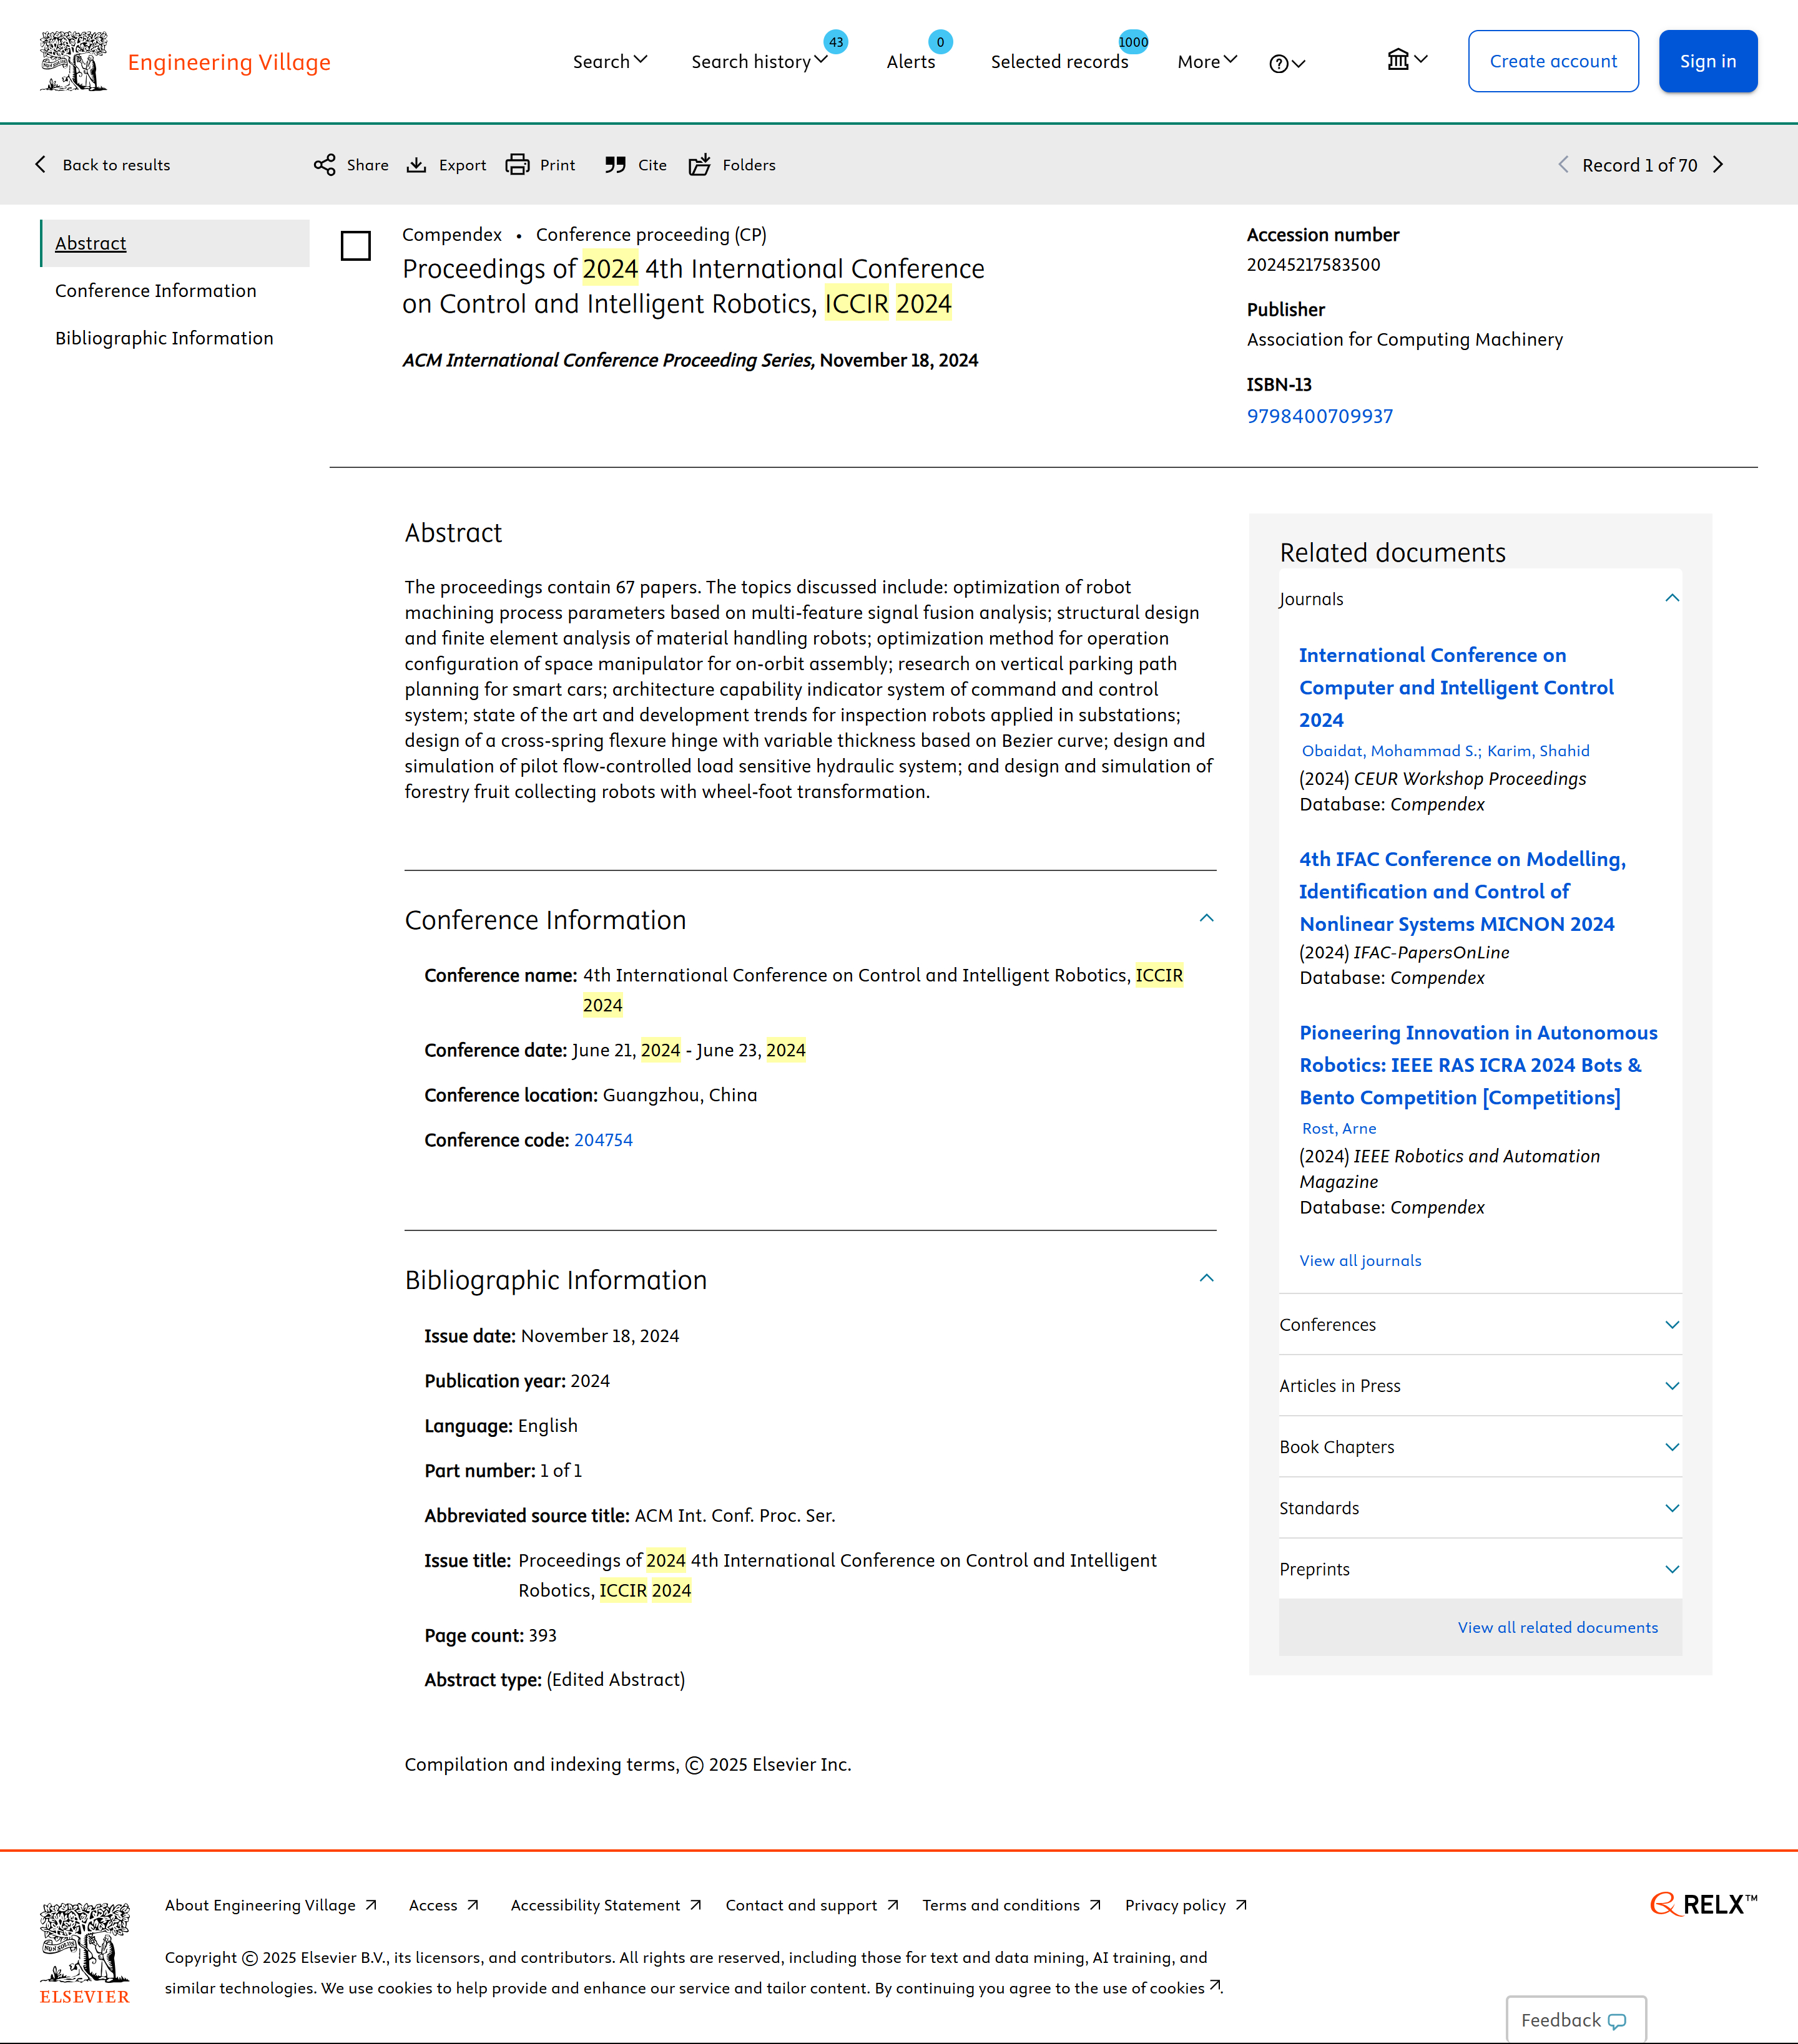Viewport: 1798px width, 2044px height.
Task: Open Privacy policy footer link
Action: 1187,1905
